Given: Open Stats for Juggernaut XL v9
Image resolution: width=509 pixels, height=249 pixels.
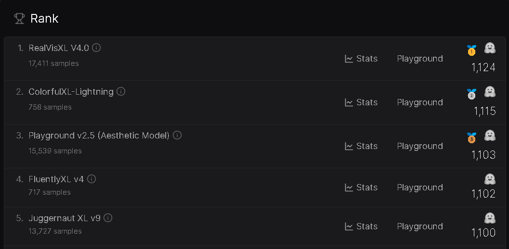Looking at the screenshot, I should (361, 226).
